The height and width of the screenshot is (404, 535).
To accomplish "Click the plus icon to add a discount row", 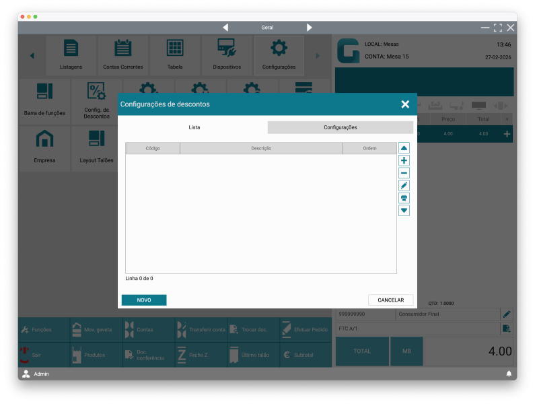I will click(404, 160).
